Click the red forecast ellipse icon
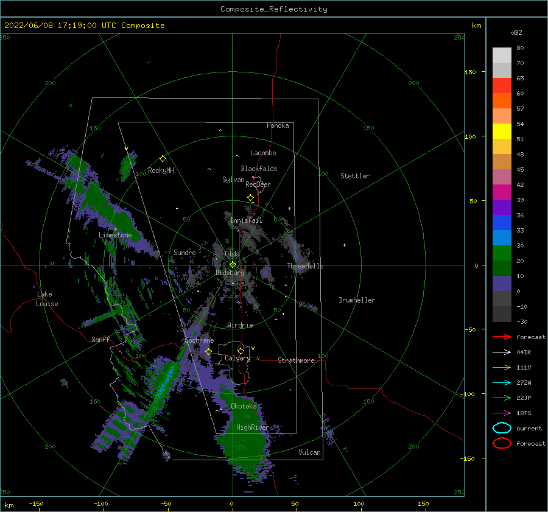The height and width of the screenshot is (512, 548). pos(502,443)
